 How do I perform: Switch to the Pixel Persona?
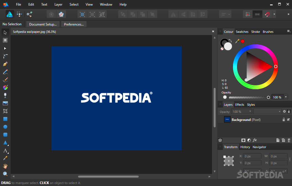click(19, 14)
